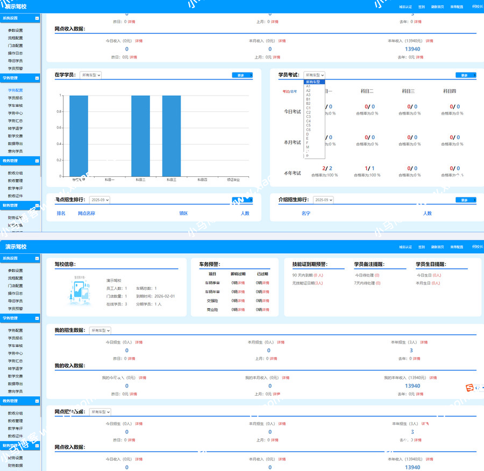View 本月生日 student birthday reminder
This screenshot has width=484, height=471.
pos(428,283)
